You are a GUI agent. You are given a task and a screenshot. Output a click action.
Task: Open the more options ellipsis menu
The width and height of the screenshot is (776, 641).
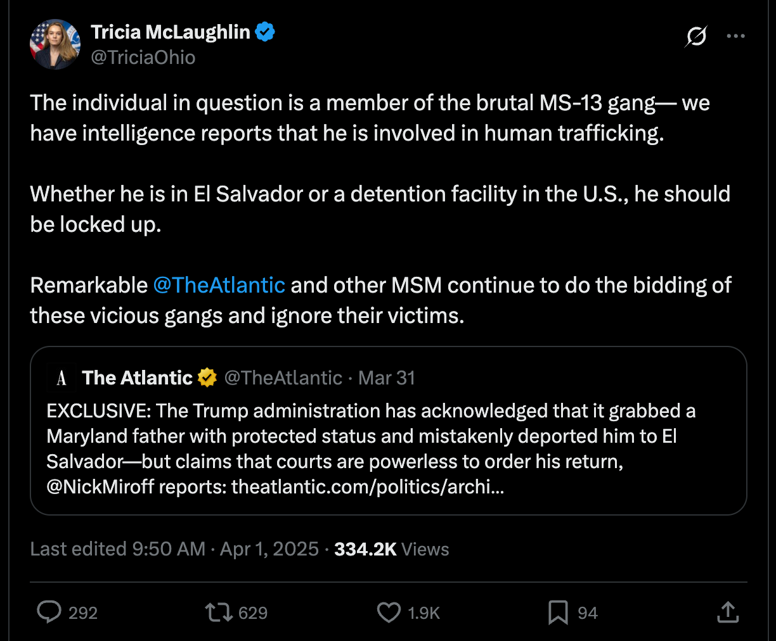tap(735, 36)
